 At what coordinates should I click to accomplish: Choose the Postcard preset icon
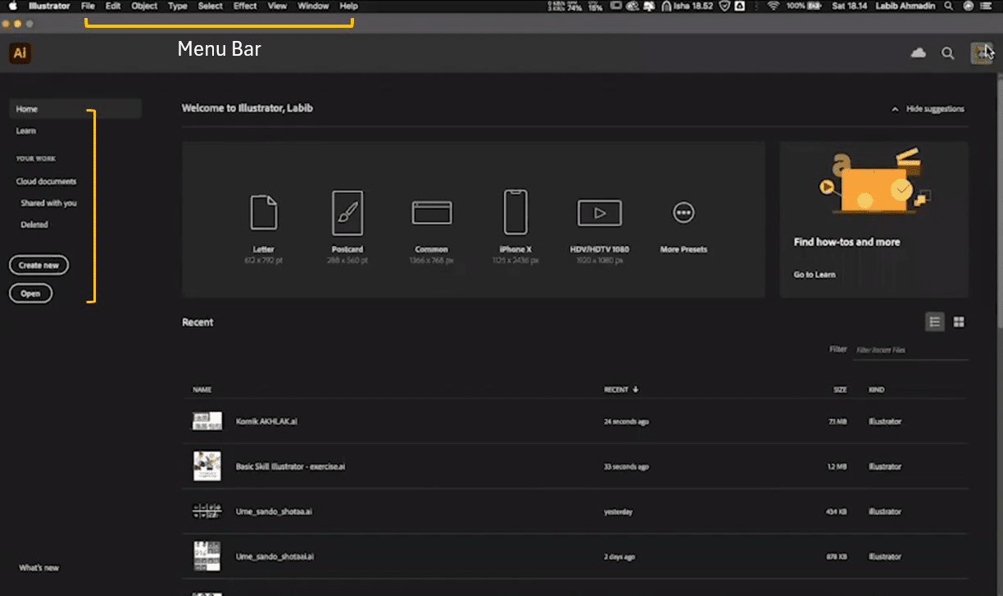[347, 212]
